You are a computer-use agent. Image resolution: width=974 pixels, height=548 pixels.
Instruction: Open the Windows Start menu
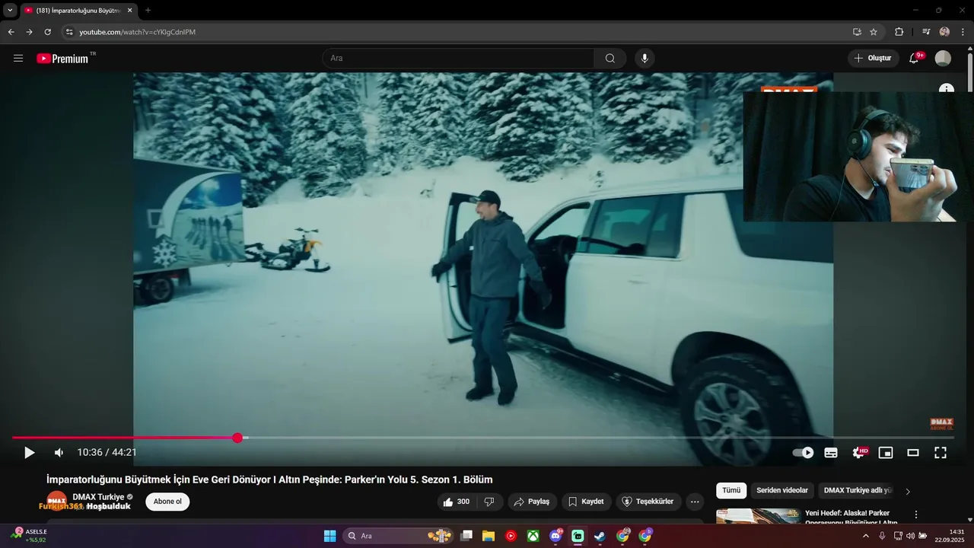pyautogui.click(x=329, y=536)
